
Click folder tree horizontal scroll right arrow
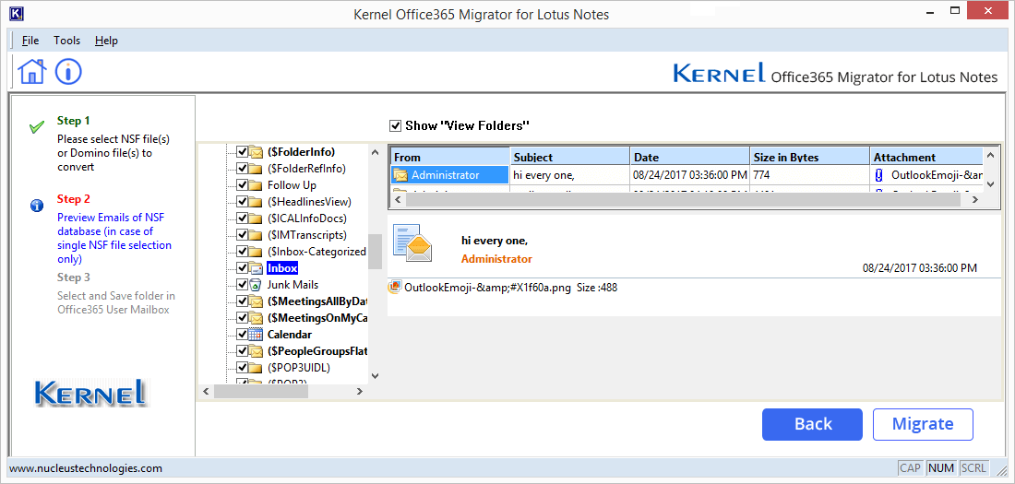click(359, 391)
